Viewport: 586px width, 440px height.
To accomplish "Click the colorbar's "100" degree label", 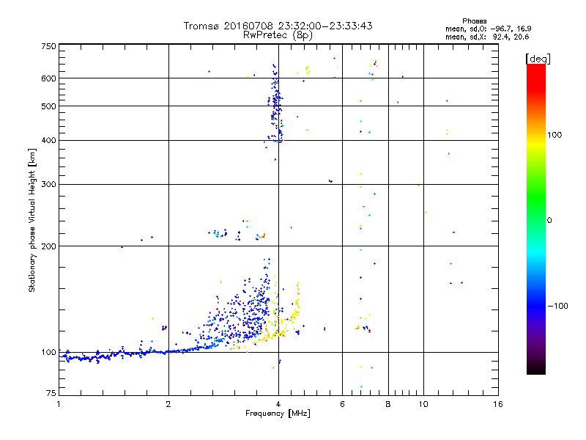I will tap(555, 135).
